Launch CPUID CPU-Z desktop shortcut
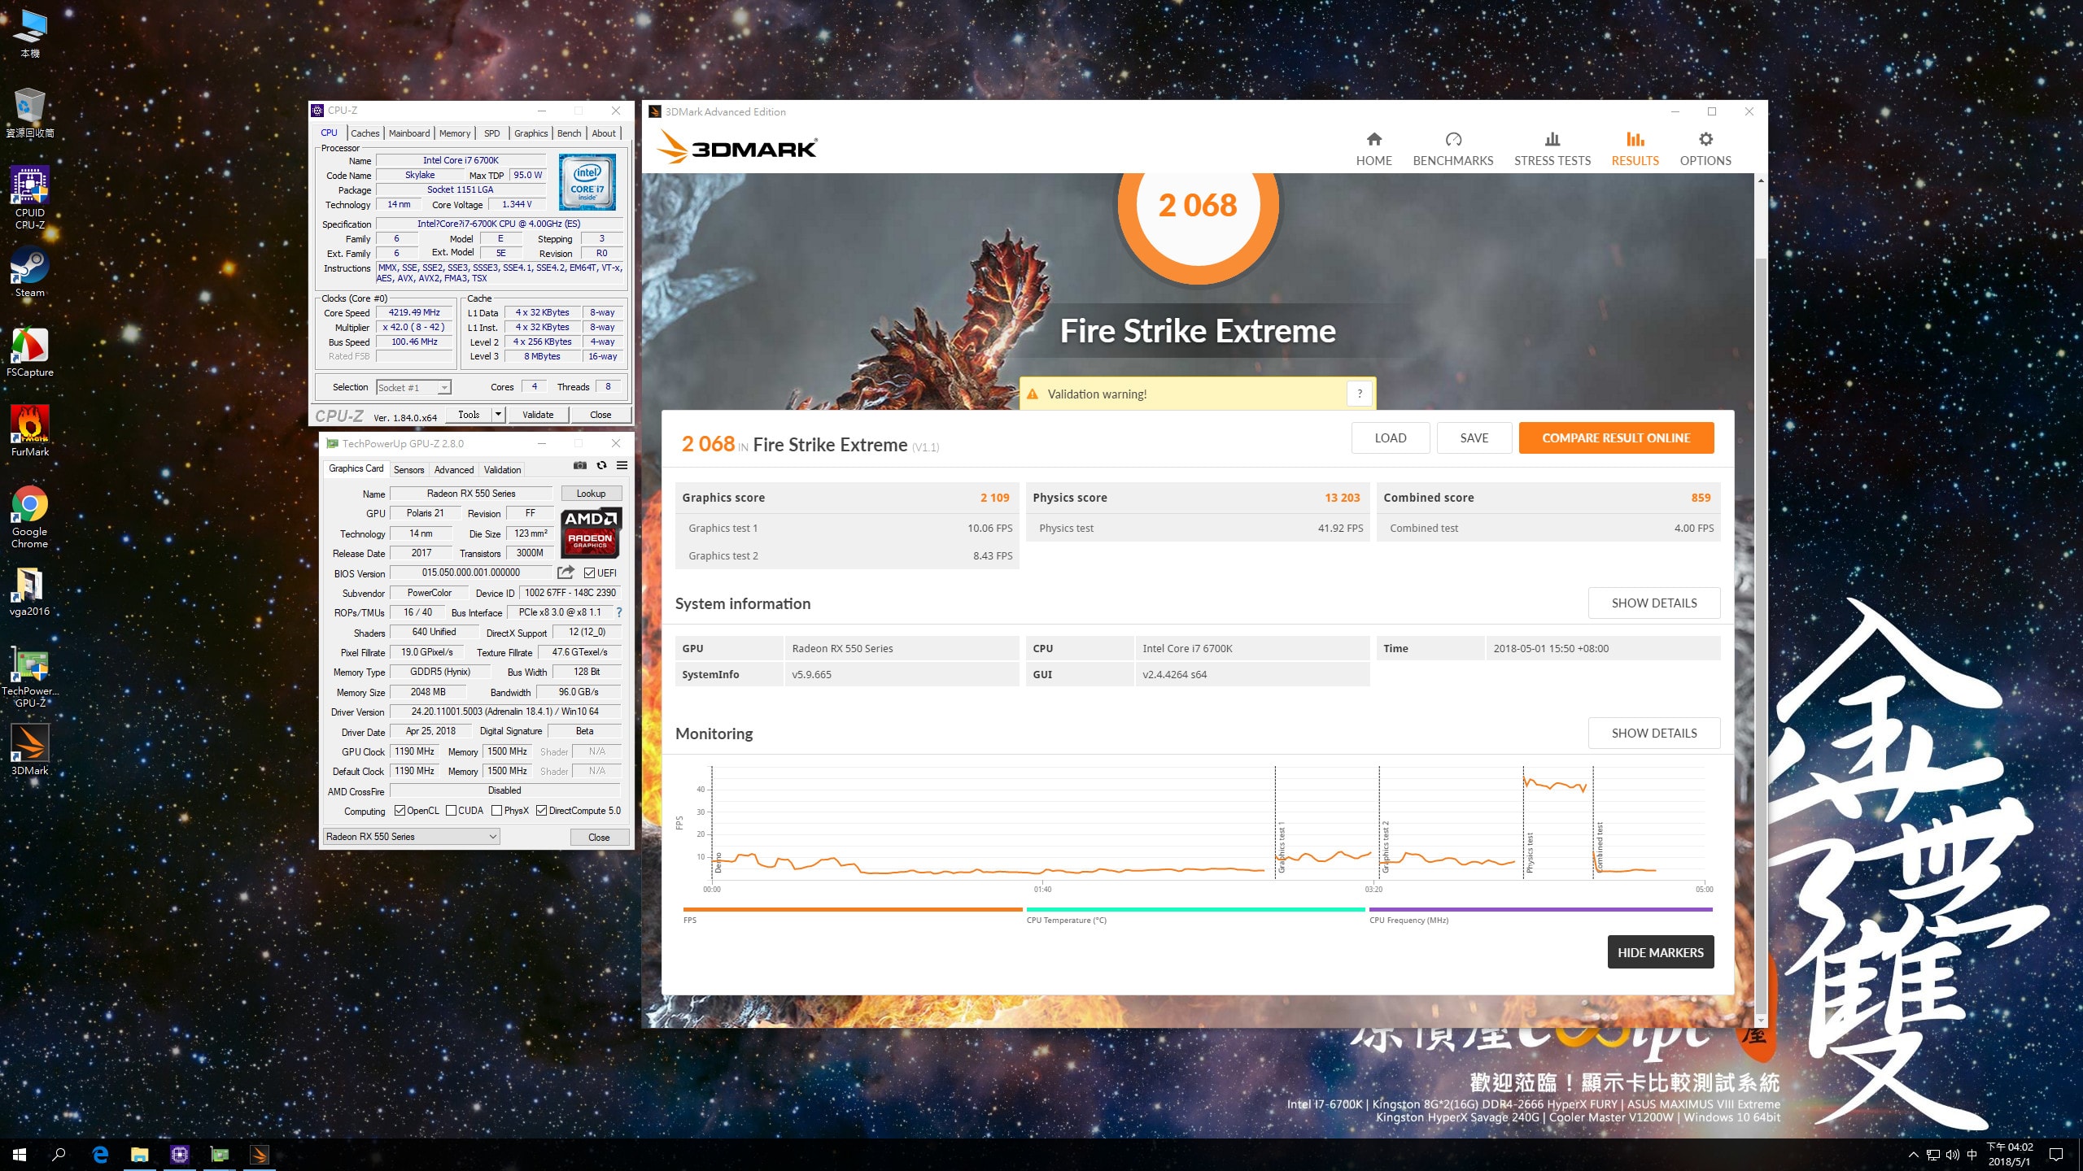The image size is (2083, 1171). tap(30, 198)
